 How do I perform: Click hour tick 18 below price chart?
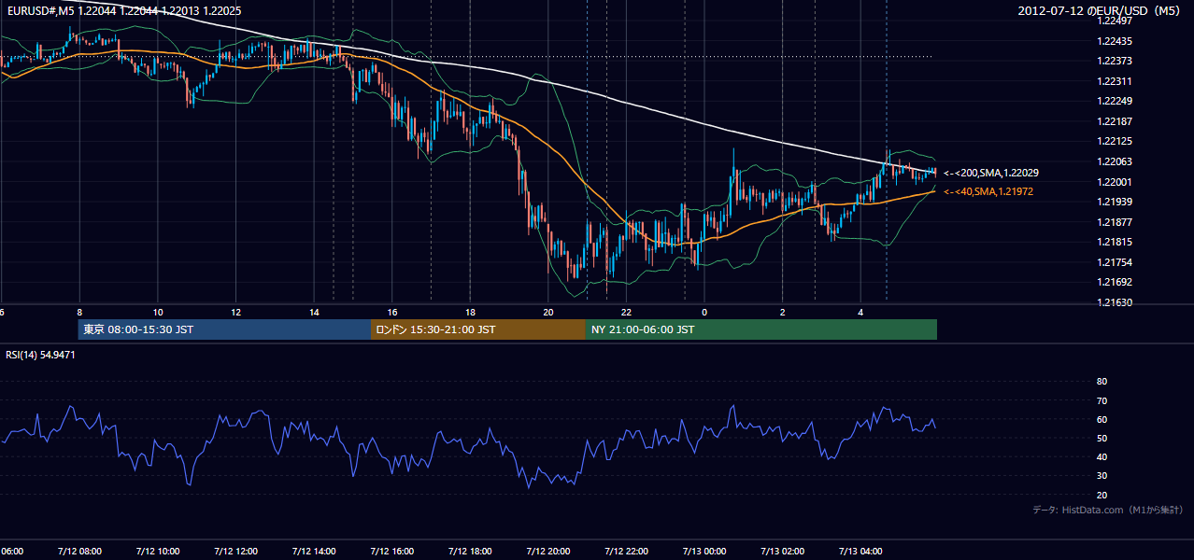[x=470, y=312]
